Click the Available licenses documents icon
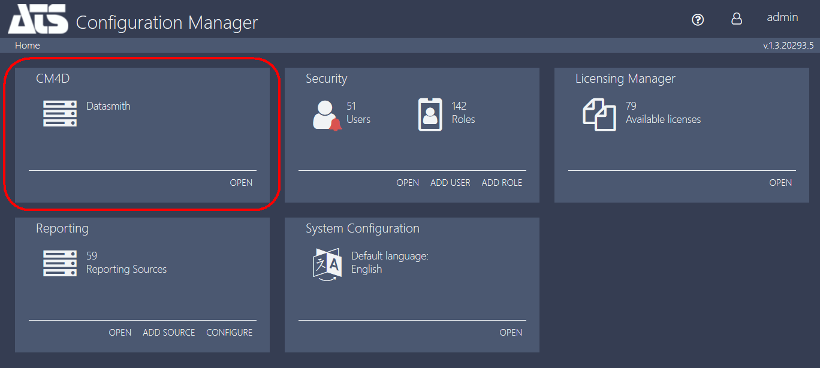This screenshot has width=820, height=368. pyautogui.click(x=599, y=114)
